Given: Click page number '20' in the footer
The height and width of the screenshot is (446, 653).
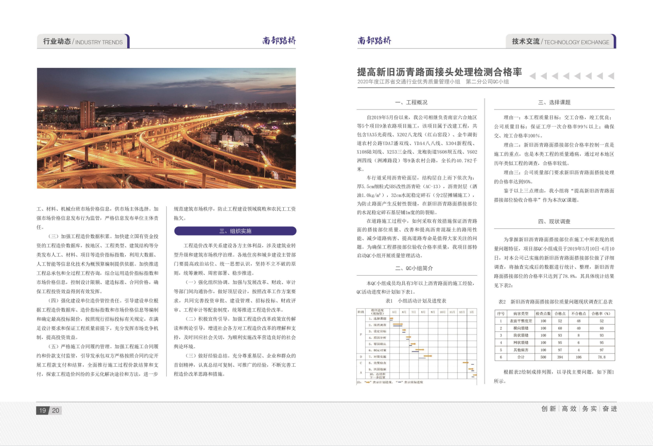Looking at the screenshot, I should coord(55,410).
